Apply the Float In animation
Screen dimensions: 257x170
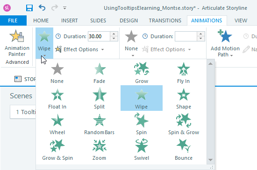click(57, 98)
